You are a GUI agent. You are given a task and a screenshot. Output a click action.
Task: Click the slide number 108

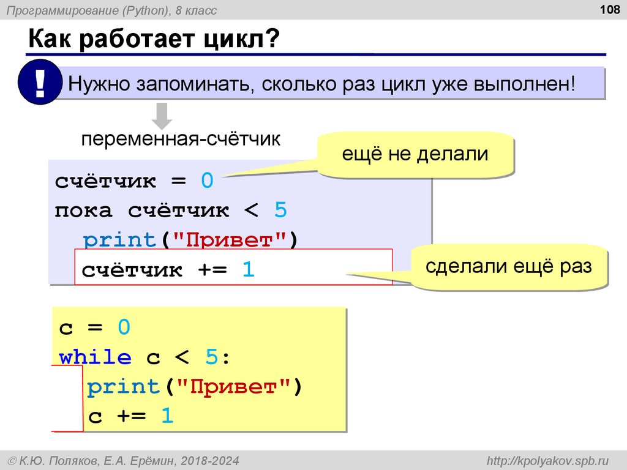[610, 9]
